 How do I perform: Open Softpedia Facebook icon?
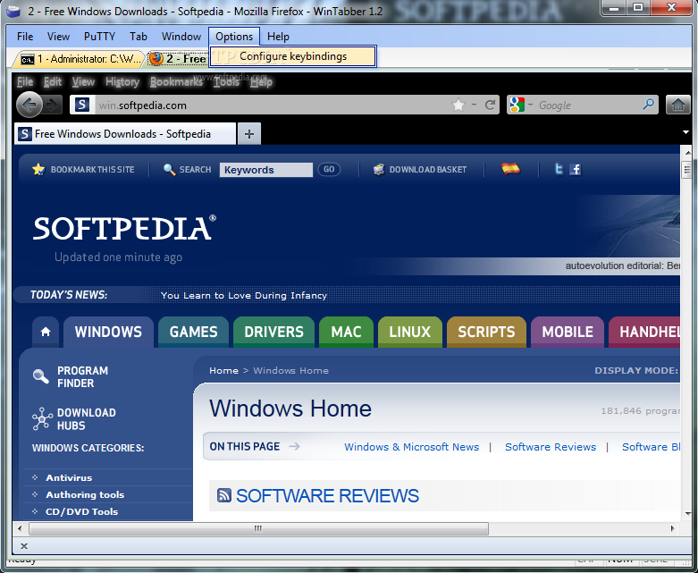576,169
